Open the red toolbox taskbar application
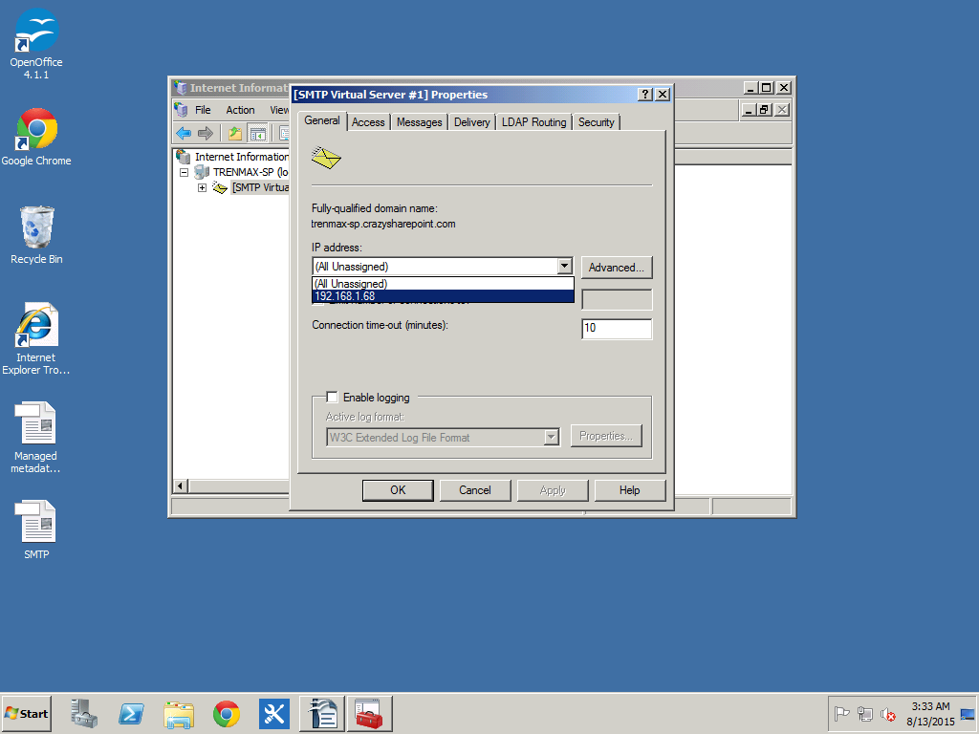This screenshot has width=979, height=734. tap(370, 713)
